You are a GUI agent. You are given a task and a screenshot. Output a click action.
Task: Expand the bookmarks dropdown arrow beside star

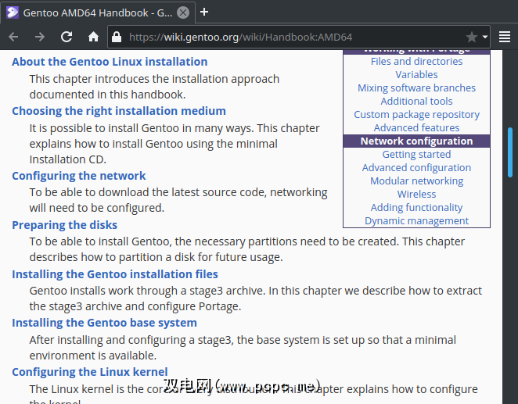[x=485, y=37]
